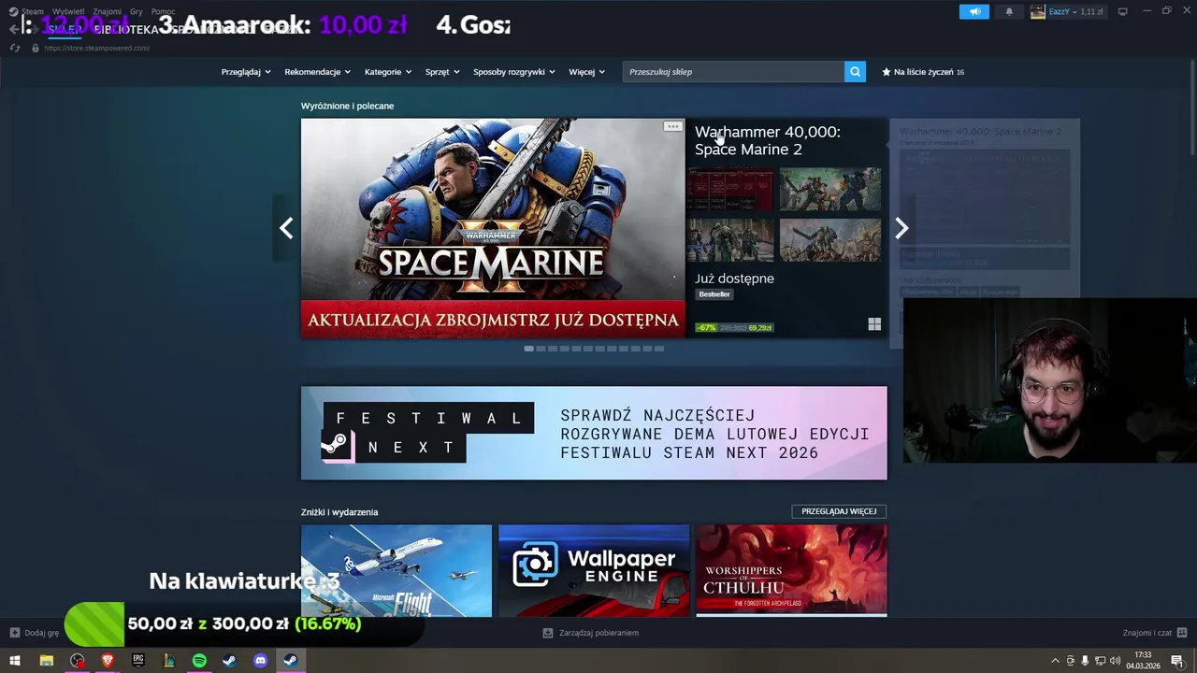Screen dimensions: 1197x673
Task: Open Epic Games Launcher from taskbar
Action: click(x=138, y=661)
